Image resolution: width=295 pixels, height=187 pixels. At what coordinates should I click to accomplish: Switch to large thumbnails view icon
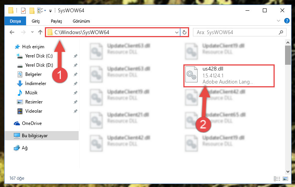point(285,179)
